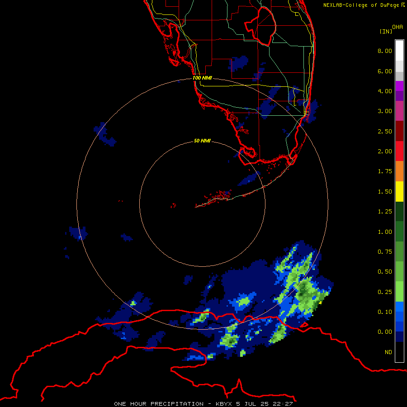This screenshot has height=407, width=407.
Task: Click the 0.75 legend value
Action: tap(385, 252)
